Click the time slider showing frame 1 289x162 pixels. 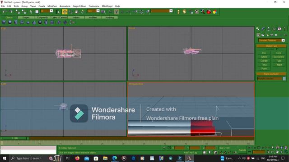point(15,138)
